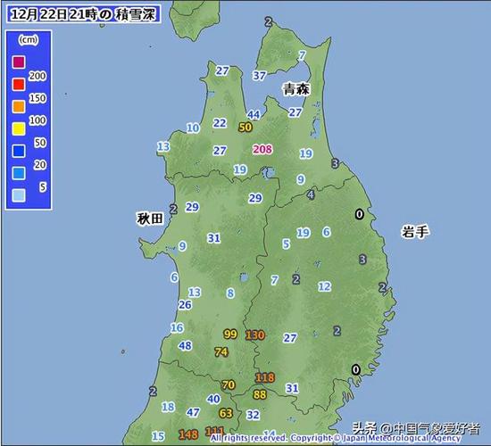Select the magenta '208' snow depth reading
Viewport: 491px width, 446px height.
coord(262,149)
